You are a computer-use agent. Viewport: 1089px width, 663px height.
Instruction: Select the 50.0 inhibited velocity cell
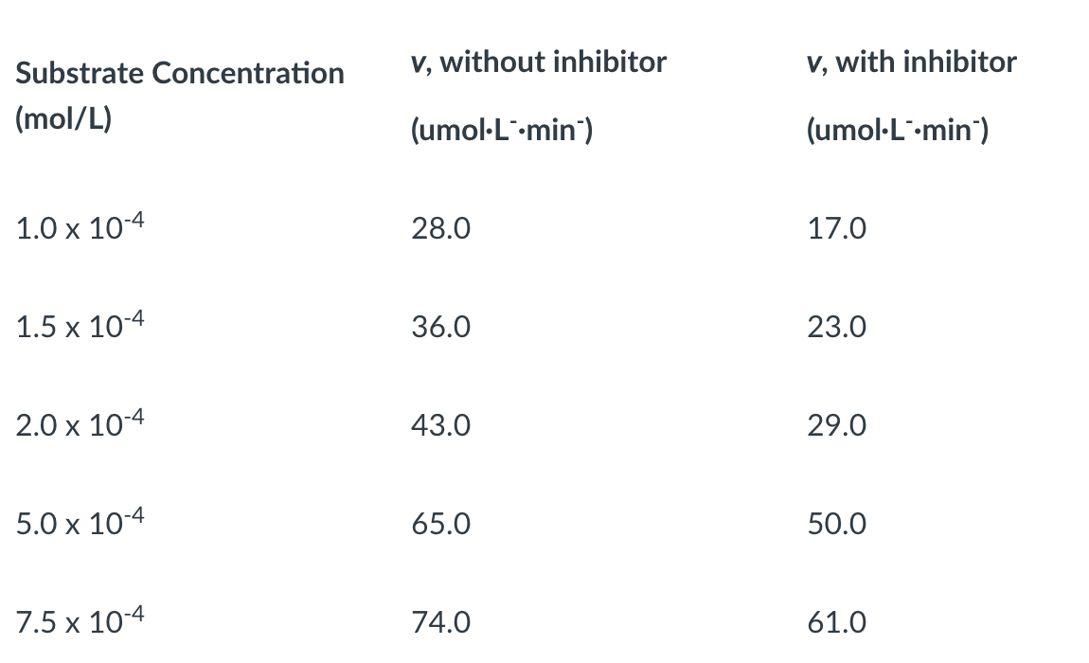[x=836, y=525]
